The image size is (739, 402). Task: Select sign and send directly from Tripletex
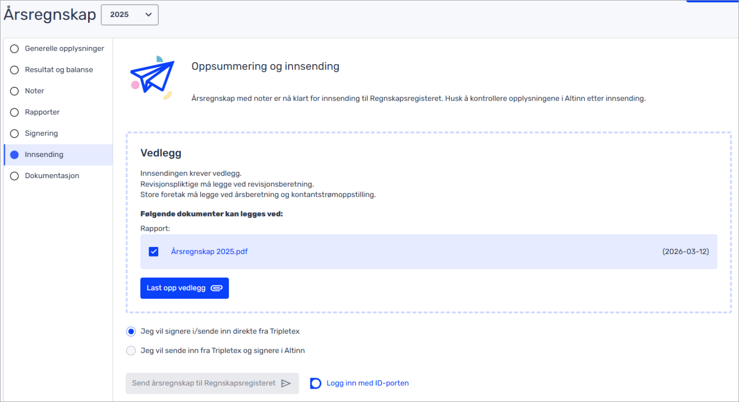[x=131, y=331]
